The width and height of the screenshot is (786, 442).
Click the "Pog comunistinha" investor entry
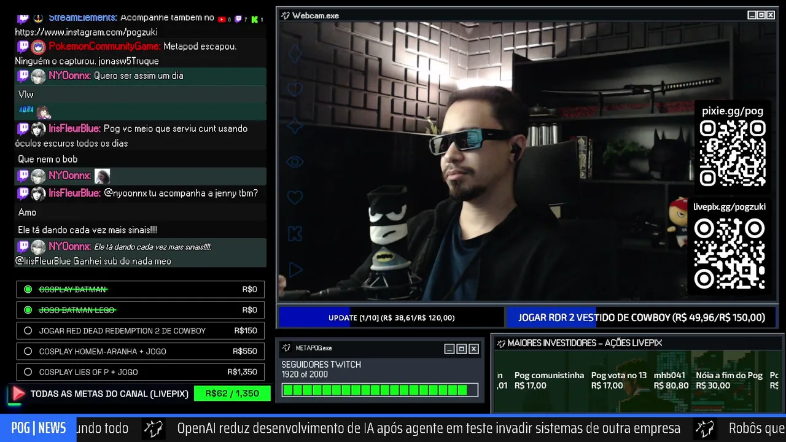point(549,381)
